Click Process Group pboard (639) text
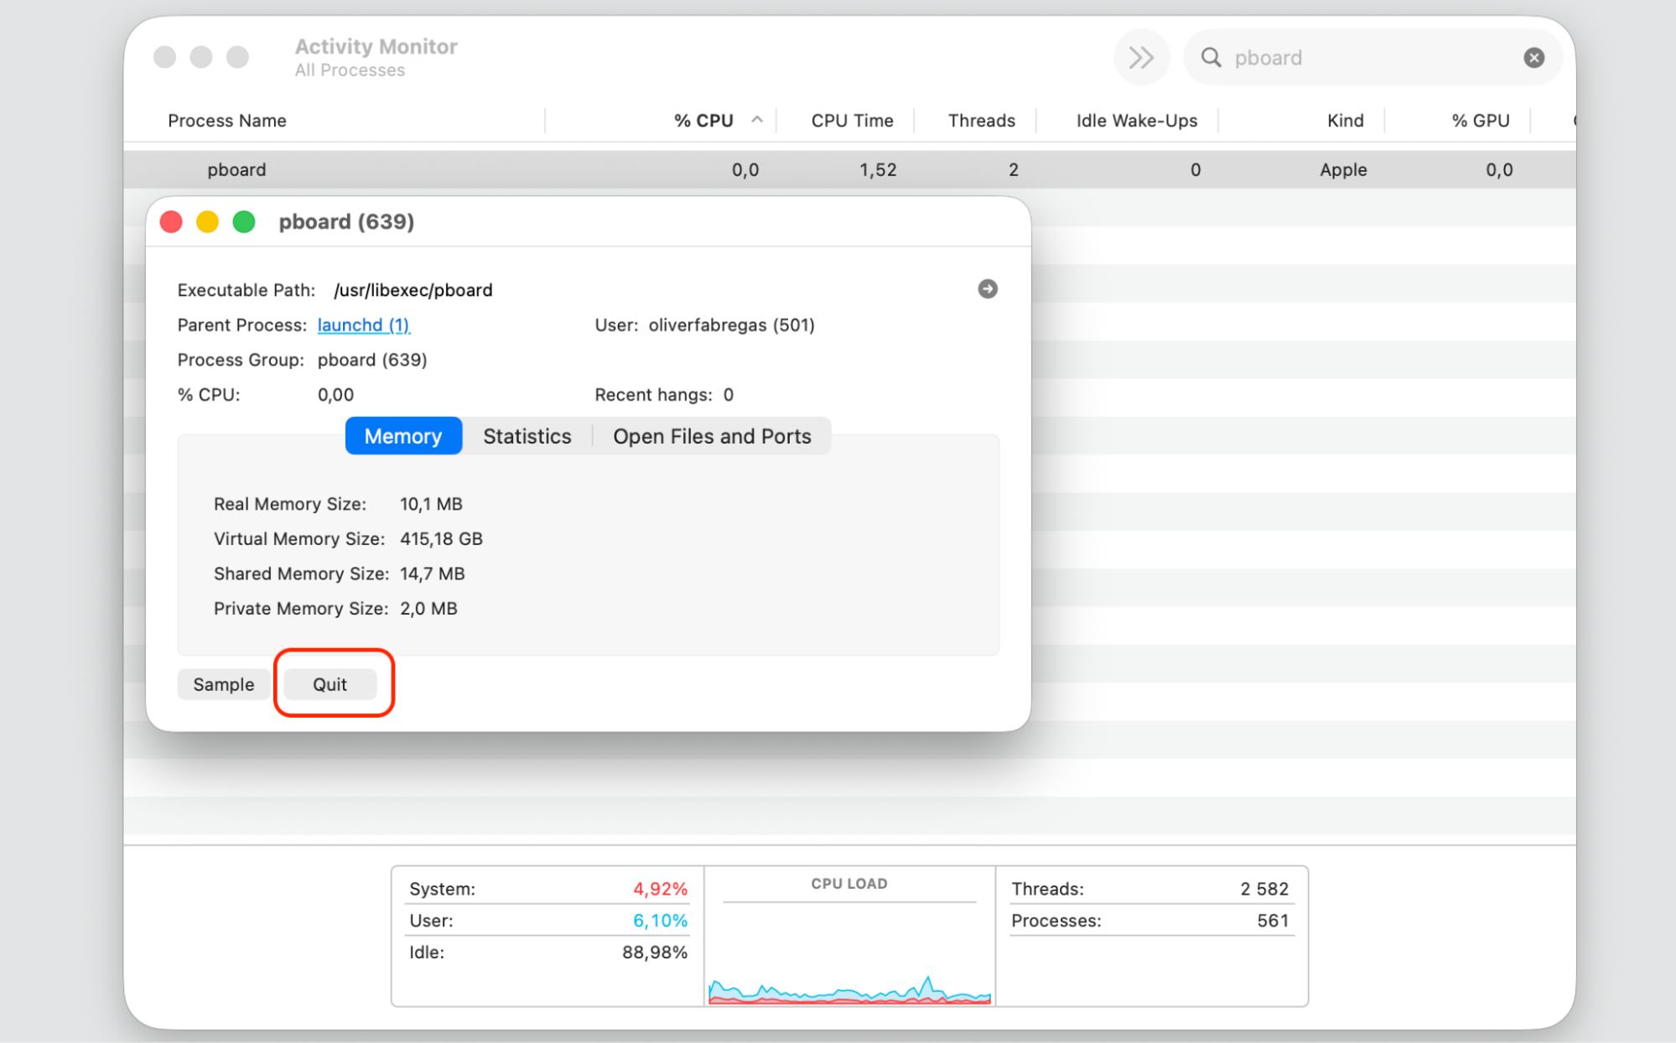Image resolution: width=1676 pixels, height=1043 pixels. click(372, 360)
